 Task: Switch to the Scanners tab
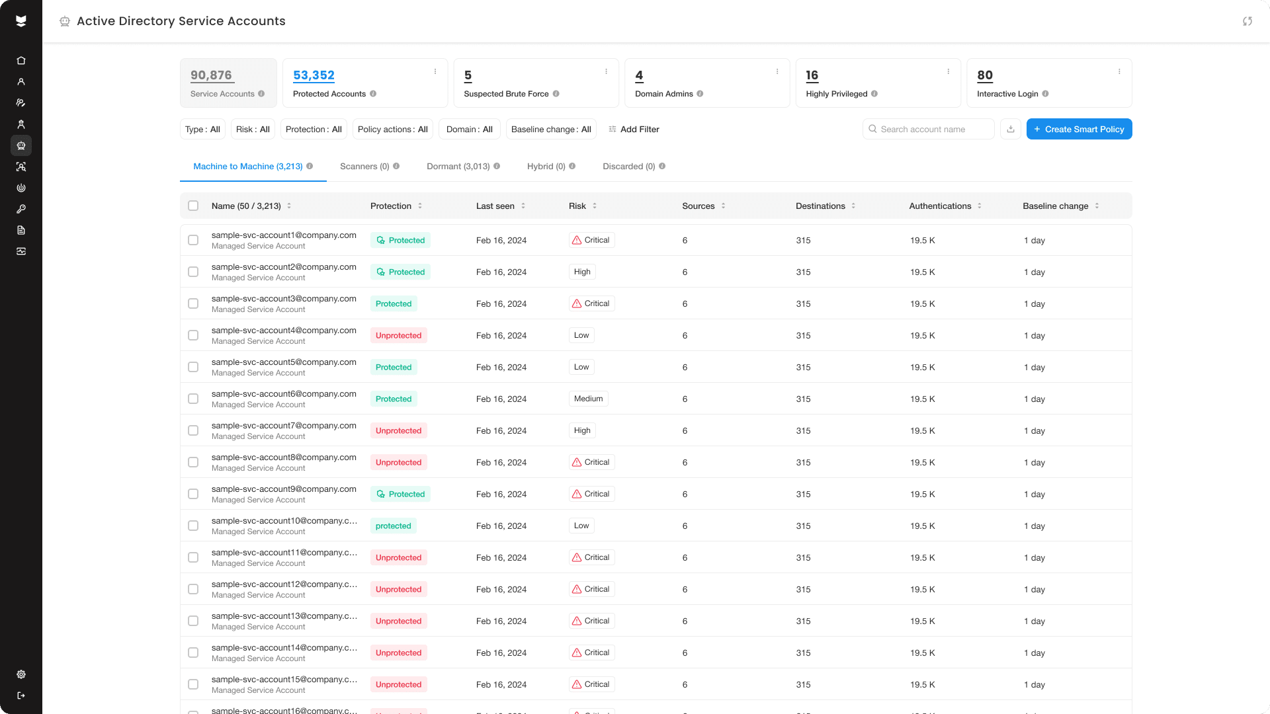(364, 167)
